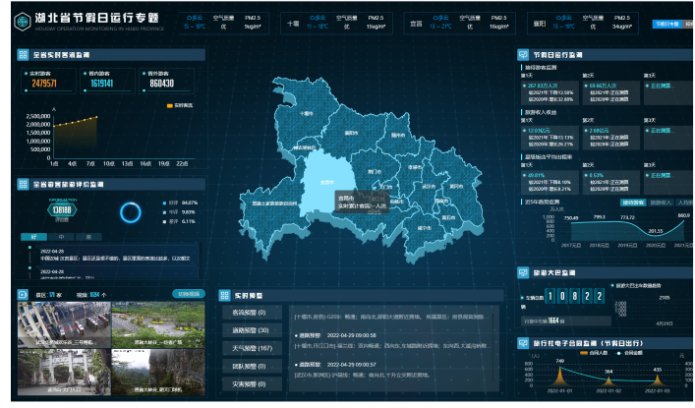
Task: Click the 旅游大巴监测 panel header icon
Action: (523, 271)
